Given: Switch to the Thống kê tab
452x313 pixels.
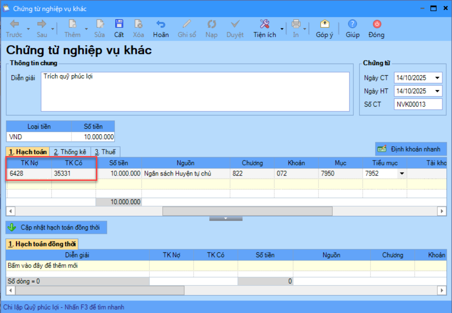Looking at the screenshot, I should point(71,152).
